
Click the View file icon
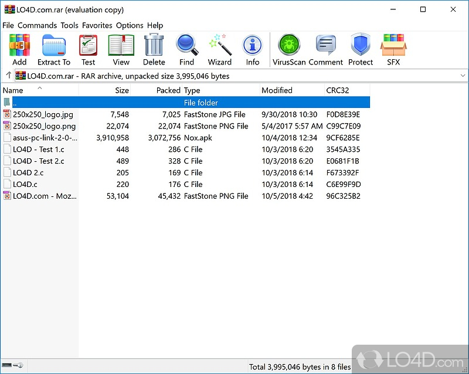coord(121,49)
